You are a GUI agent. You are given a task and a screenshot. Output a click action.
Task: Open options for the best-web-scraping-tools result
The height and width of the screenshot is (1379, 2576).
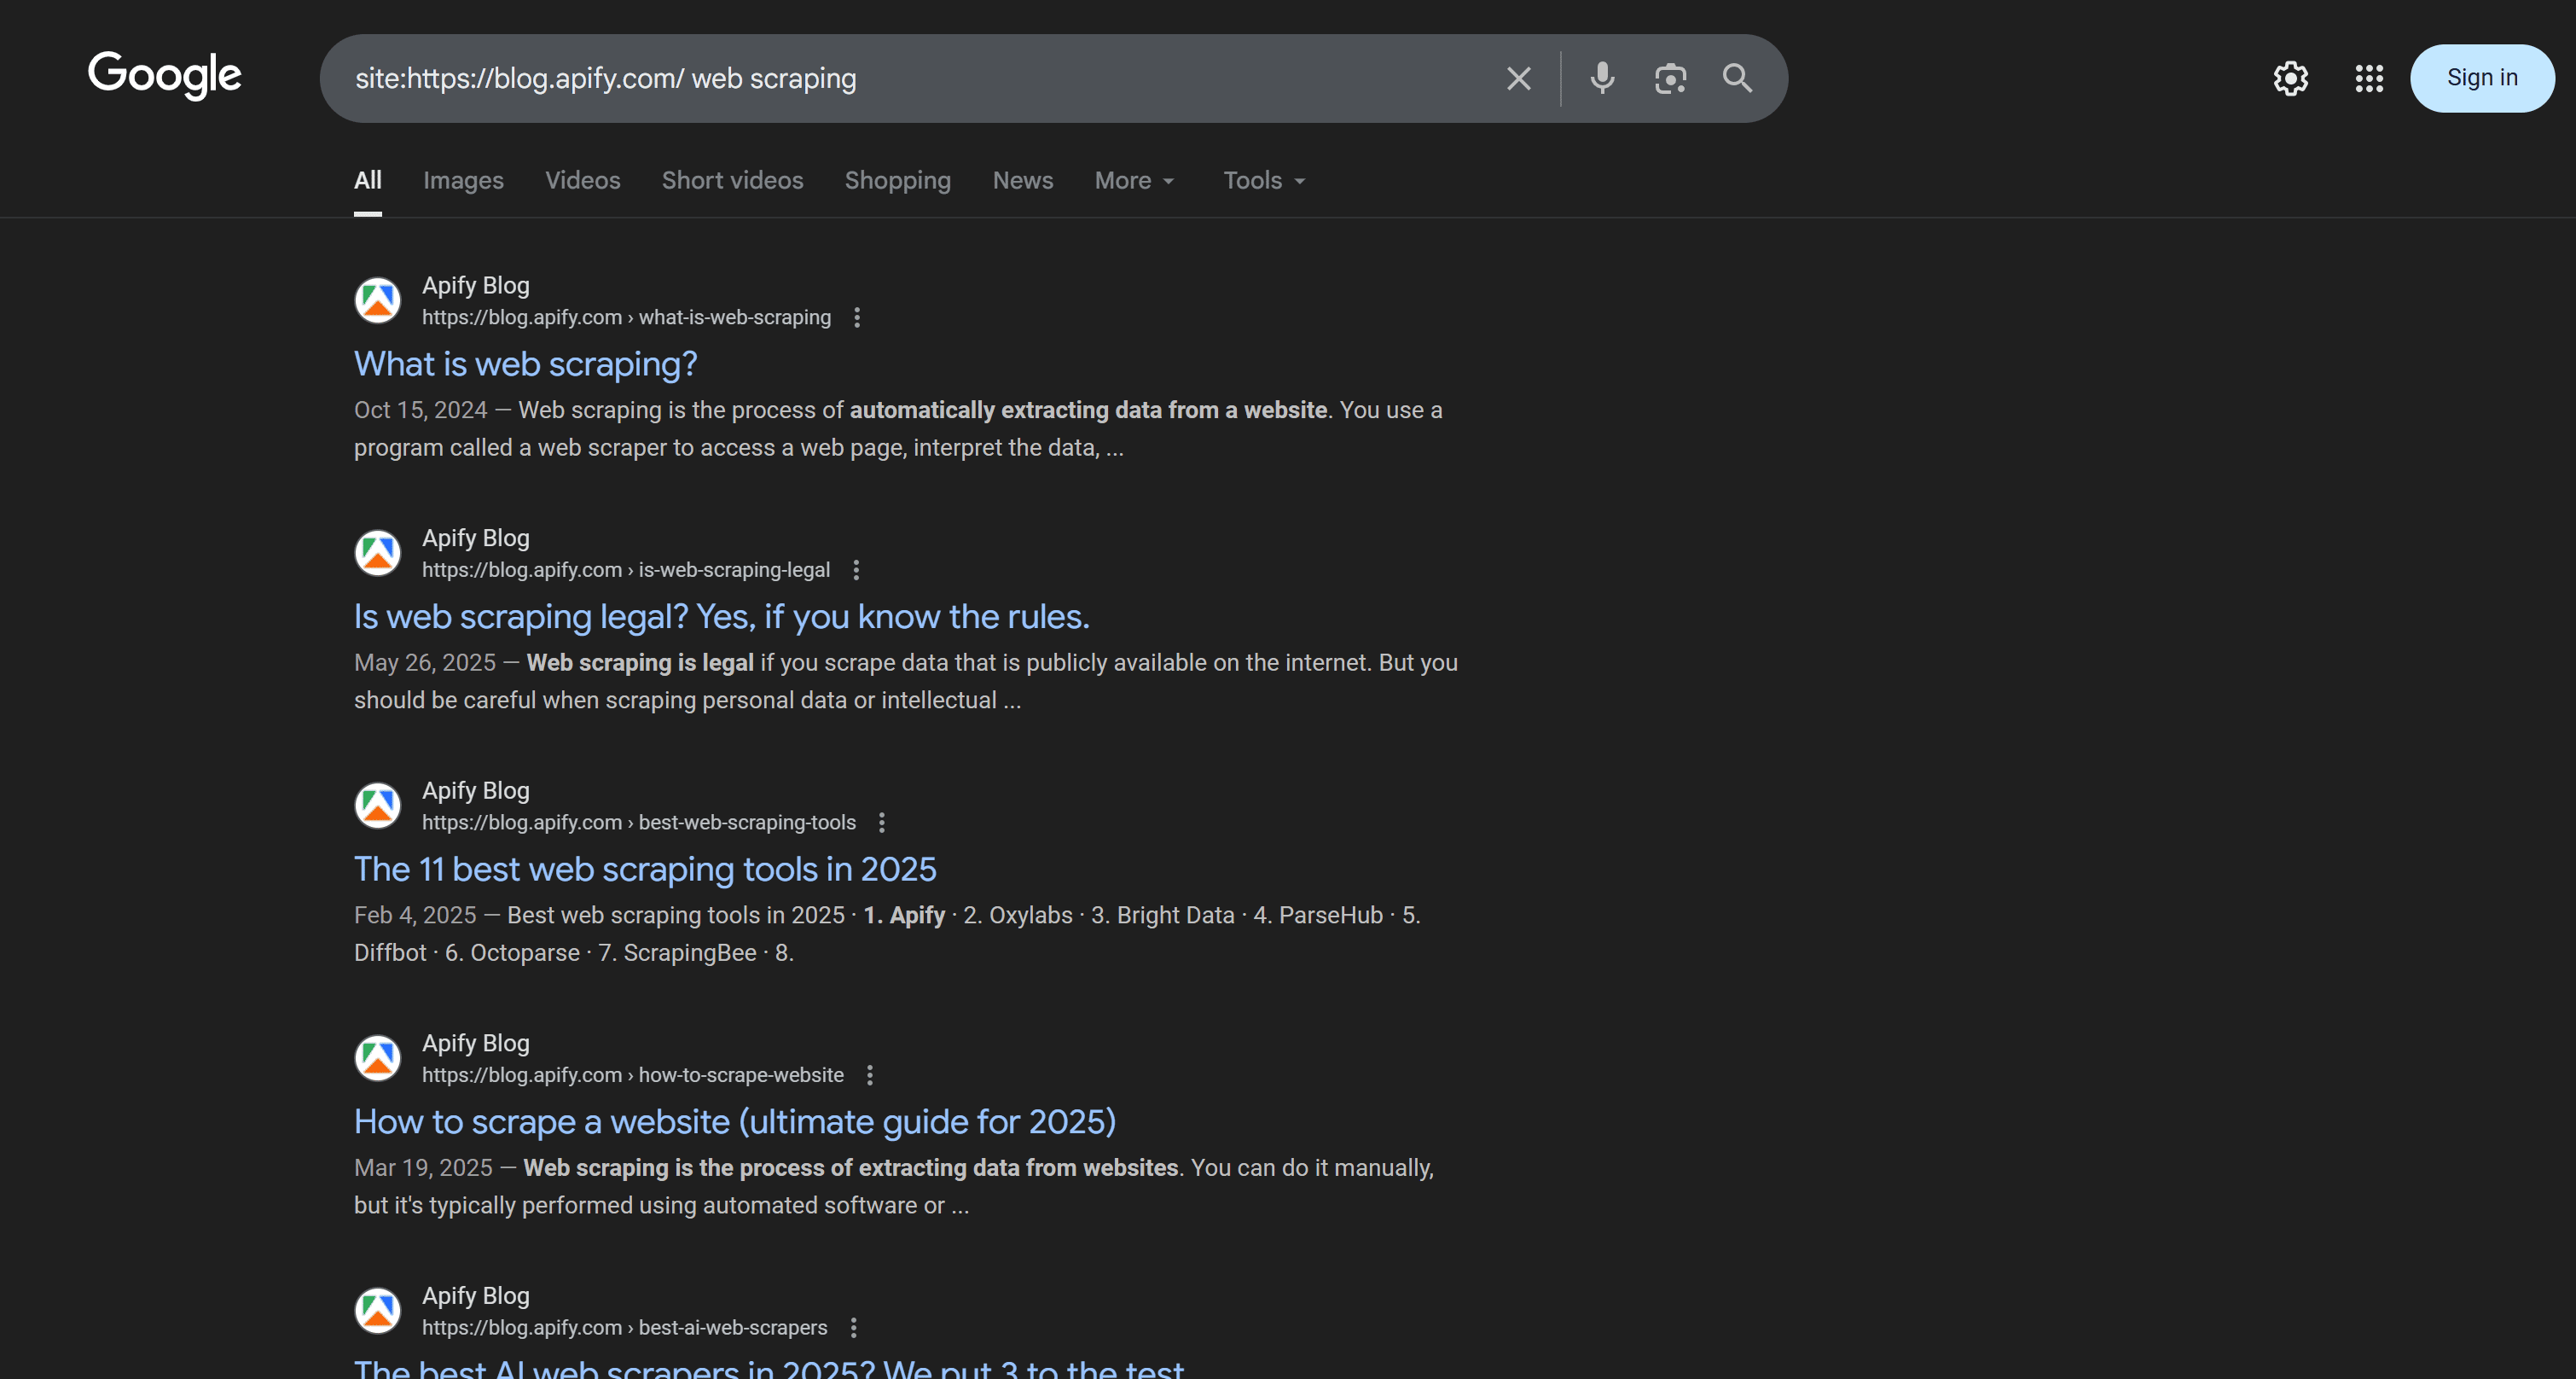(x=881, y=822)
